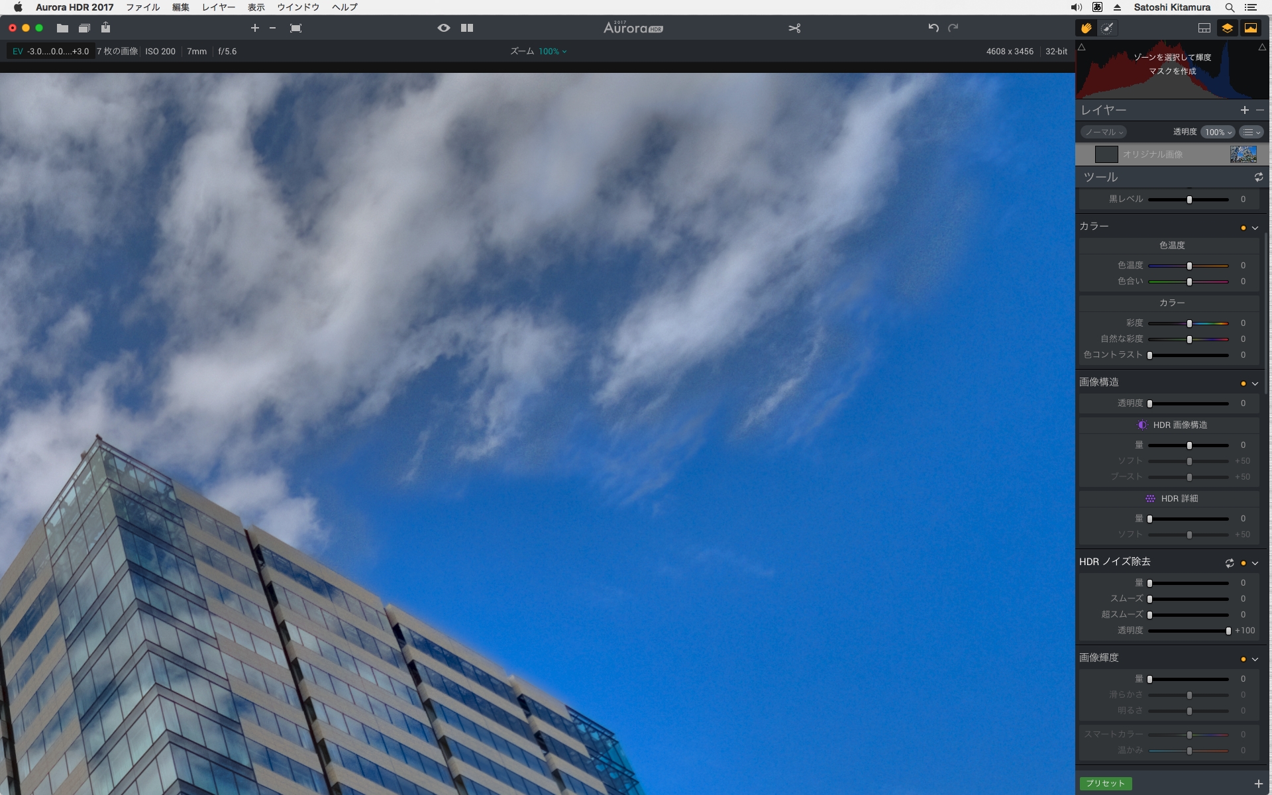
Task: Click fit-to-screen zoom icon
Action: click(x=295, y=28)
